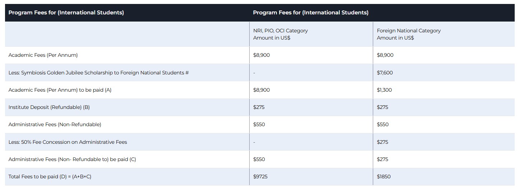Select the $275 fee concession amount
Screen dimensions: 519x188
(x=383, y=142)
